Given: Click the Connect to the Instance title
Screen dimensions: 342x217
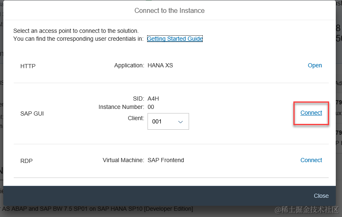Looking at the screenshot, I should (x=170, y=10).
